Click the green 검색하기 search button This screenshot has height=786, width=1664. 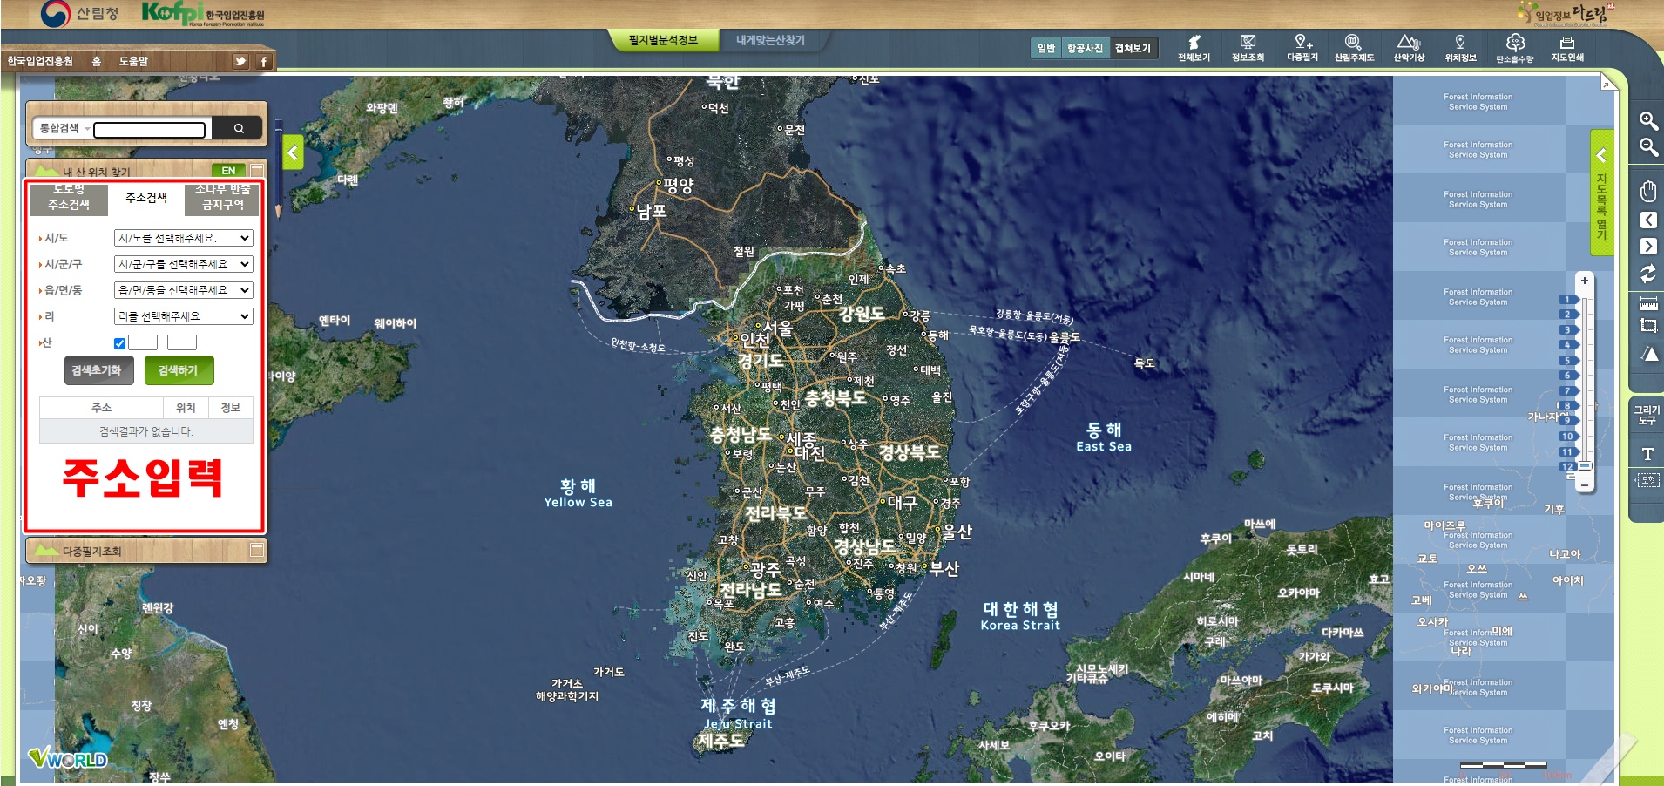click(x=179, y=370)
